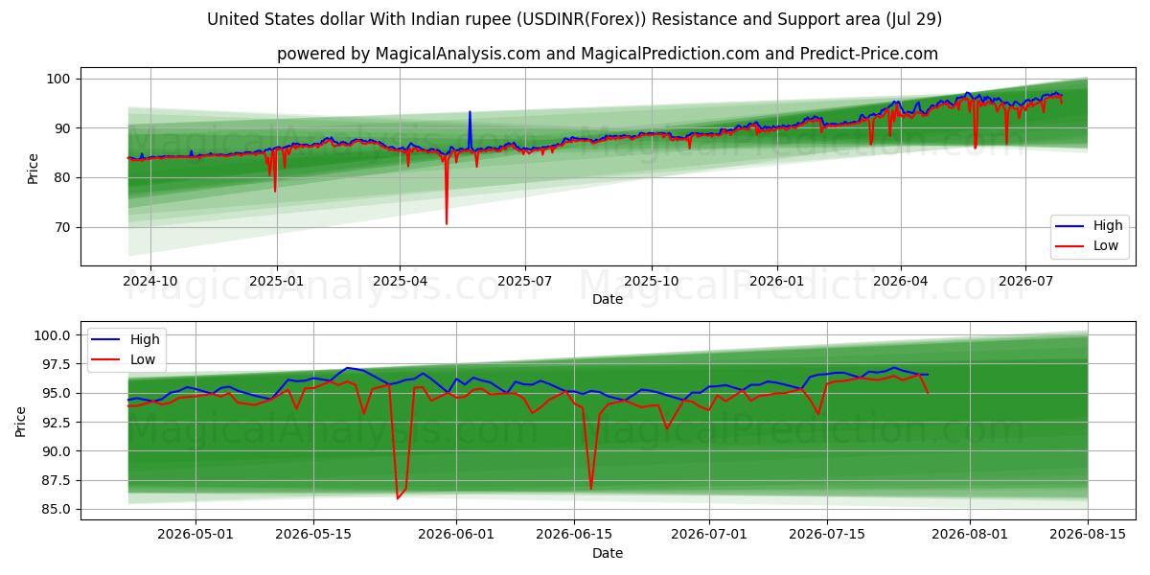Click the 80 y-axis label on top chart

pyautogui.click(x=64, y=178)
